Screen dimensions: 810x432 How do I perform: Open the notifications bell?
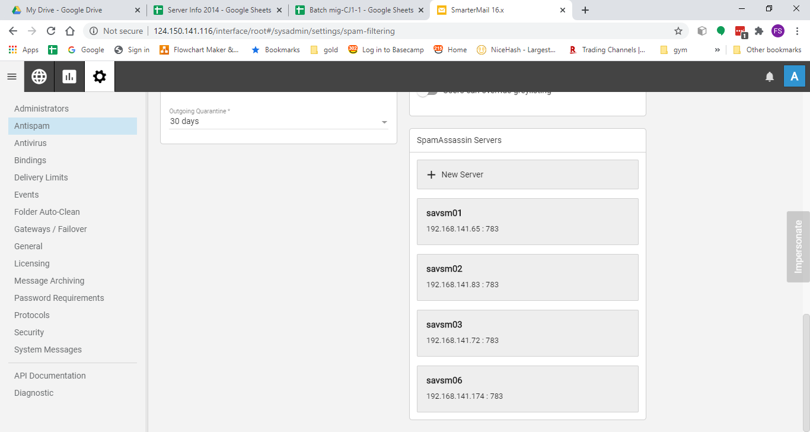click(770, 77)
